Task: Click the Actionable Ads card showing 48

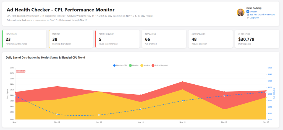Action: [210, 39]
